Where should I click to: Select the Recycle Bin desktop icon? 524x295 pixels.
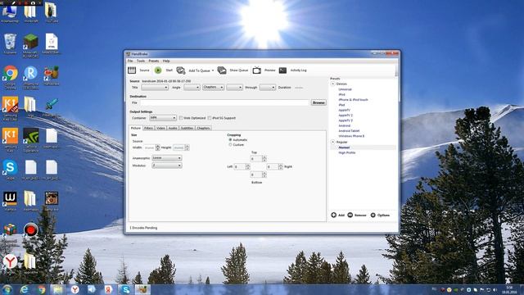click(10, 42)
